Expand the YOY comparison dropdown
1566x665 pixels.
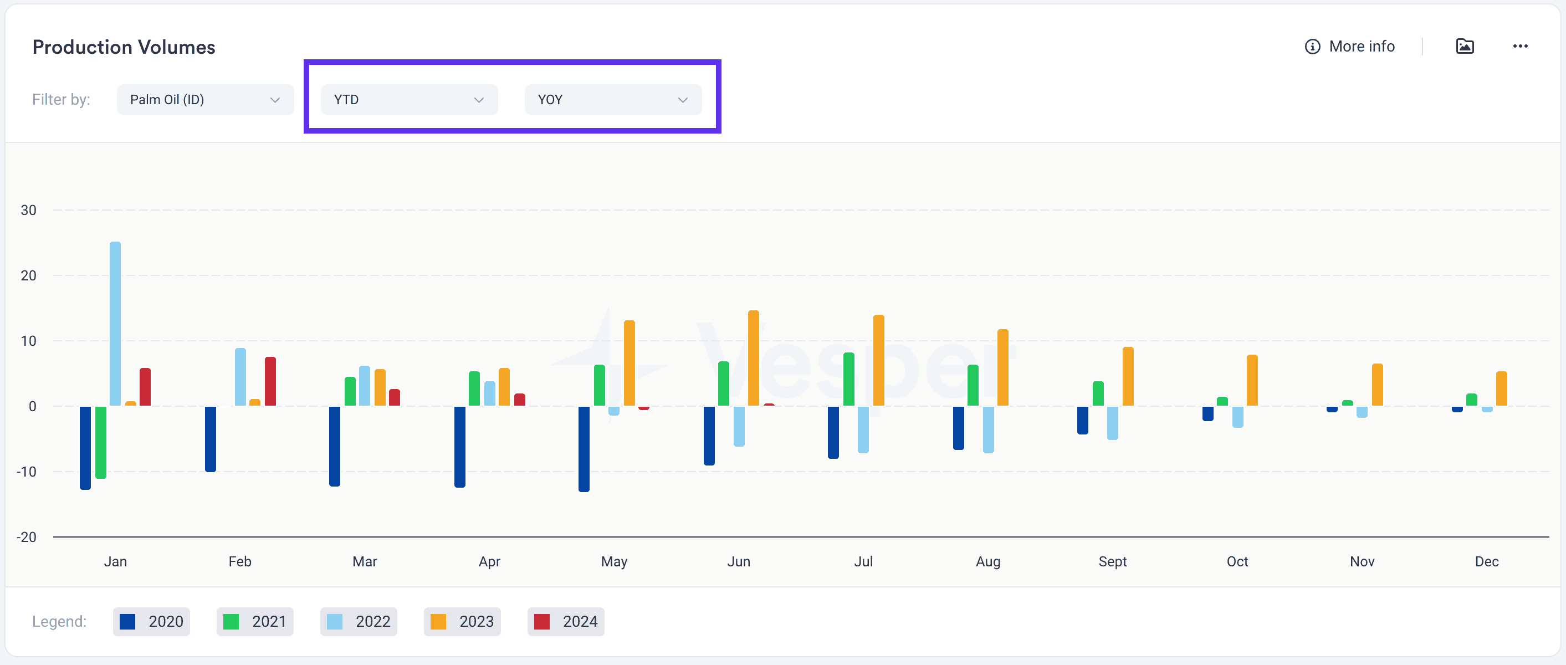[x=613, y=100]
